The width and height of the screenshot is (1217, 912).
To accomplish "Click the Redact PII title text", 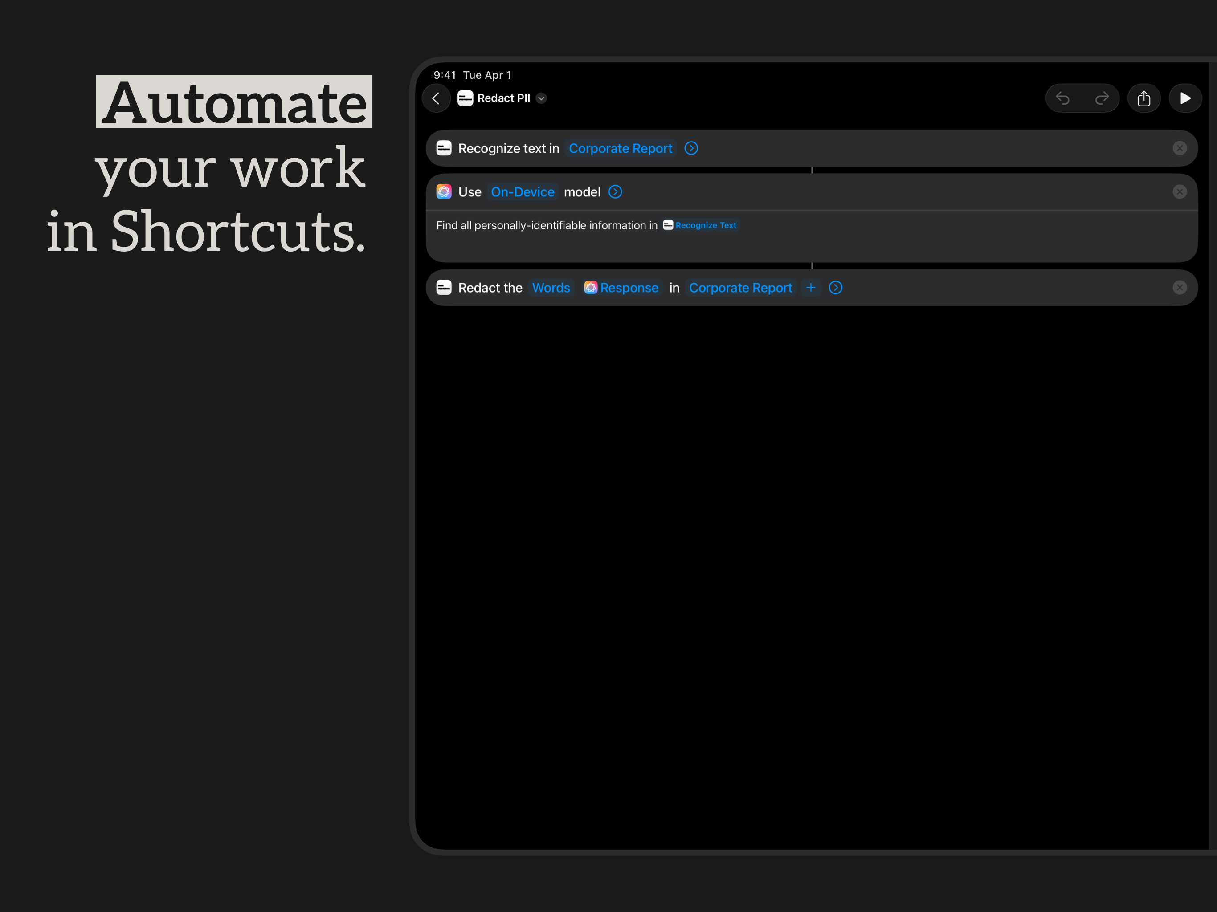I will pos(503,98).
